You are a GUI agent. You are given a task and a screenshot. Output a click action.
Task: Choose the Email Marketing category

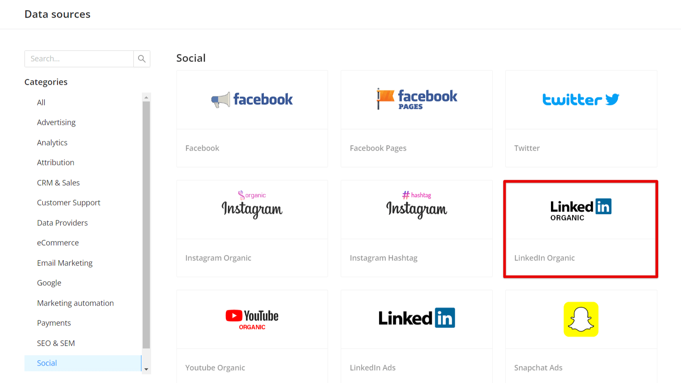tap(65, 263)
